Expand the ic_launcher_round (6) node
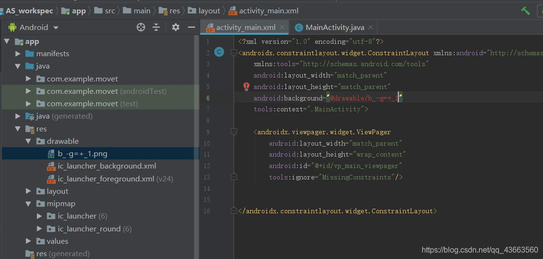Screen dimensions: 543x259 point(39,229)
